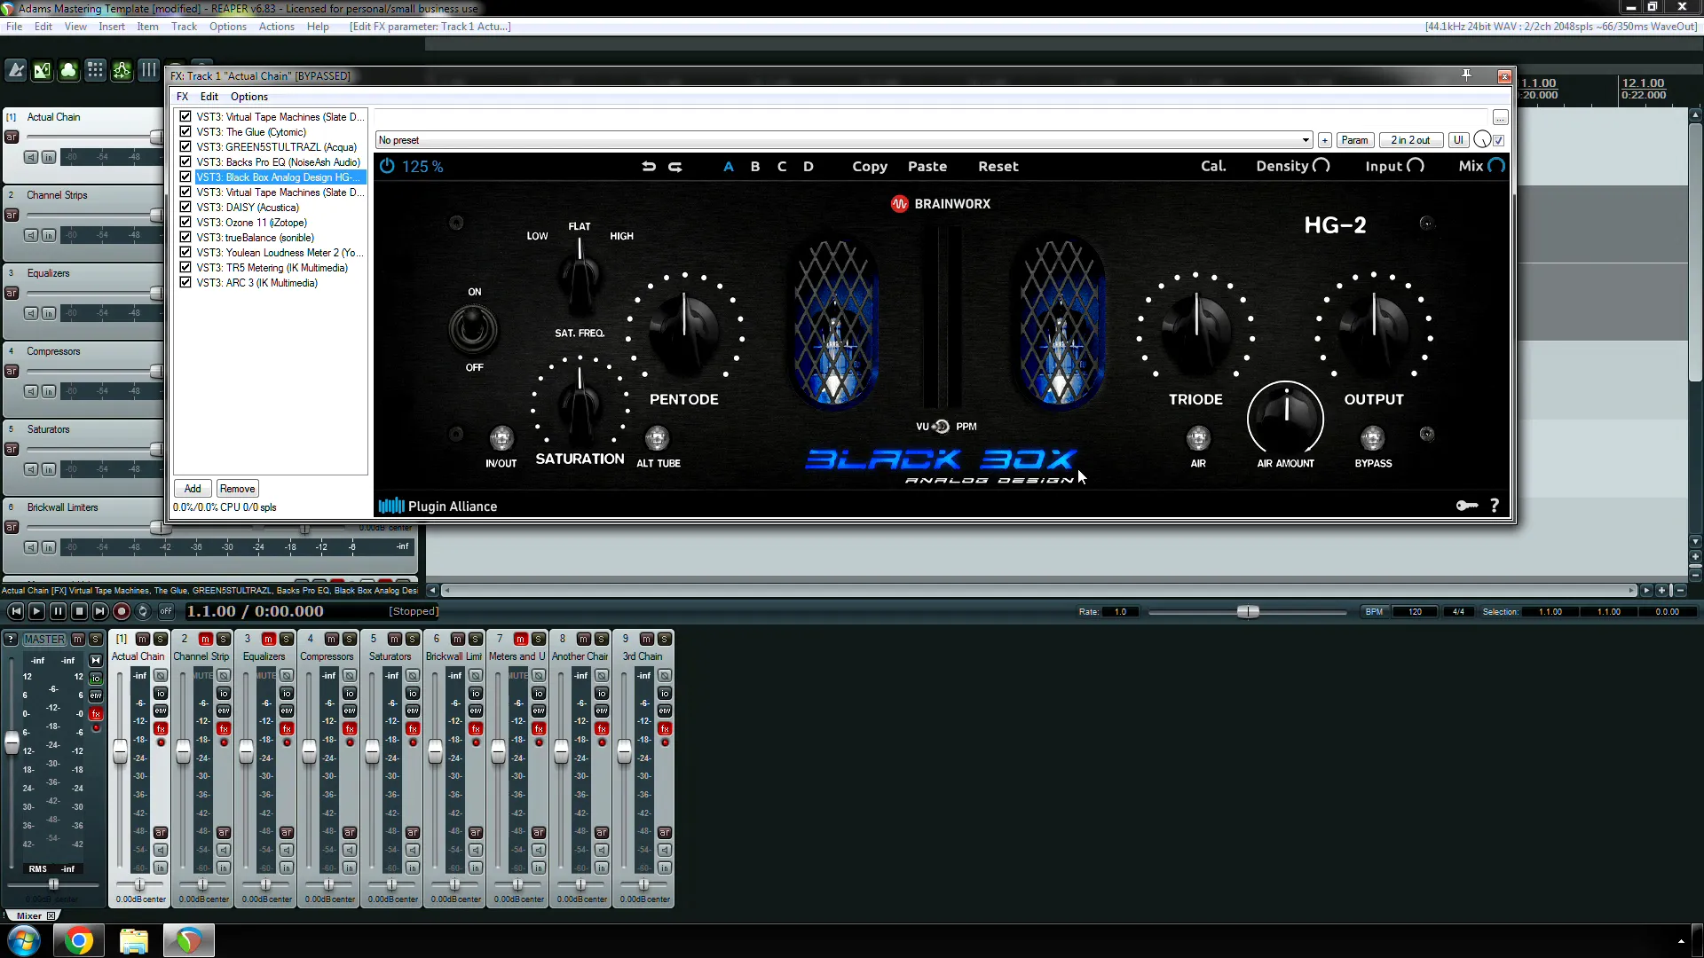1704x958 pixels.
Task: Toggle the ON/OFF switch for Saturation
Action: pos(474,327)
